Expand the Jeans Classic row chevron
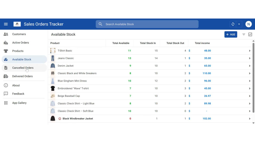This screenshot has height=143, width=255. pyautogui.click(x=249, y=58)
